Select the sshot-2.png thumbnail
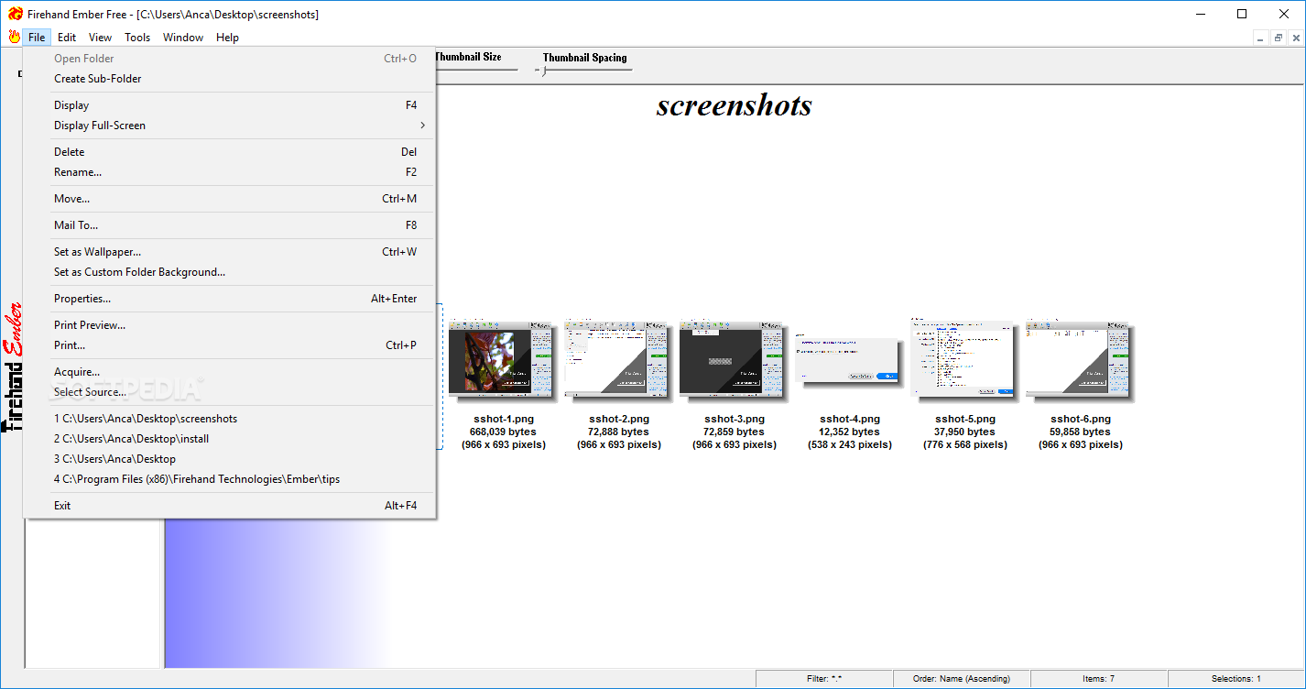1306x689 pixels. tap(618, 360)
